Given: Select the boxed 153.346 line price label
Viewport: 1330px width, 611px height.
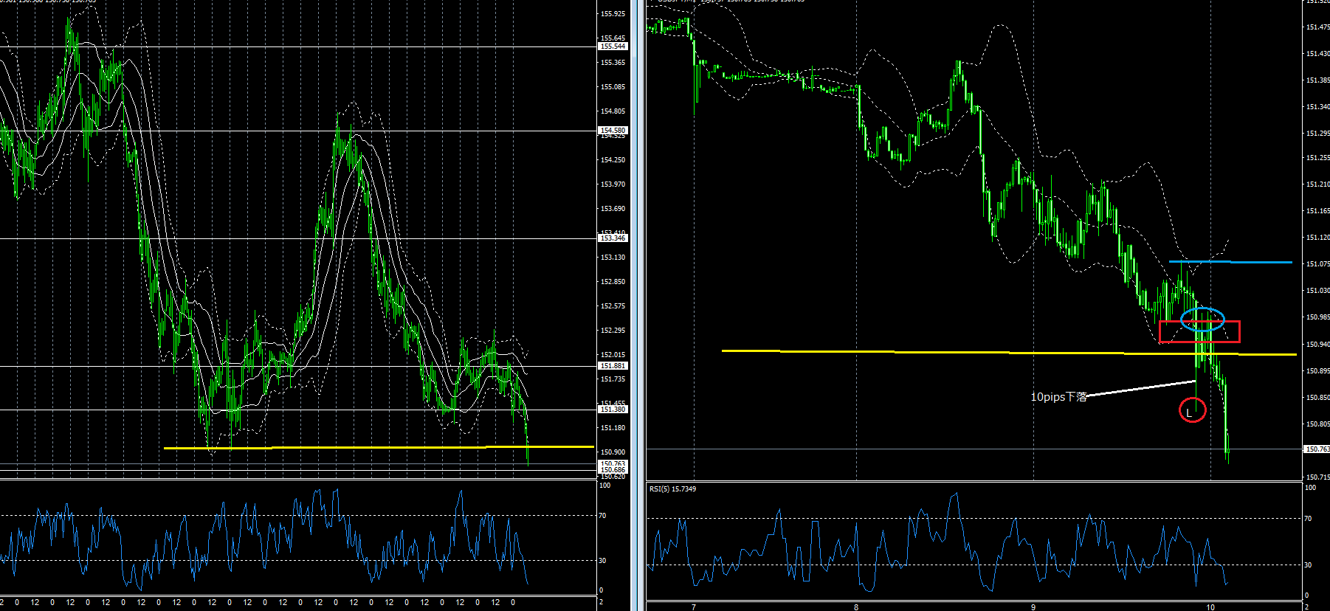Looking at the screenshot, I should coord(613,238).
